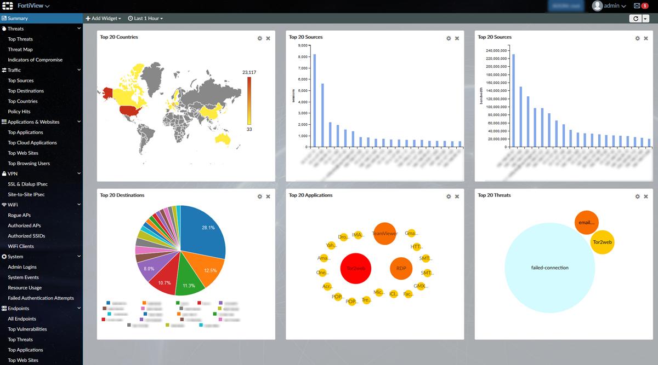Collapse the System section
Image resolution: width=658 pixels, height=365 pixels.
click(79, 256)
